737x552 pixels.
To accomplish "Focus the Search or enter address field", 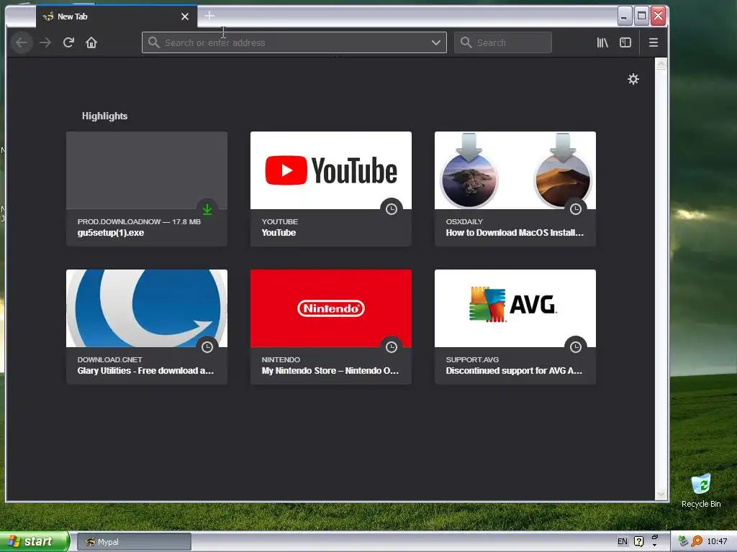I will pyautogui.click(x=294, y=42).
